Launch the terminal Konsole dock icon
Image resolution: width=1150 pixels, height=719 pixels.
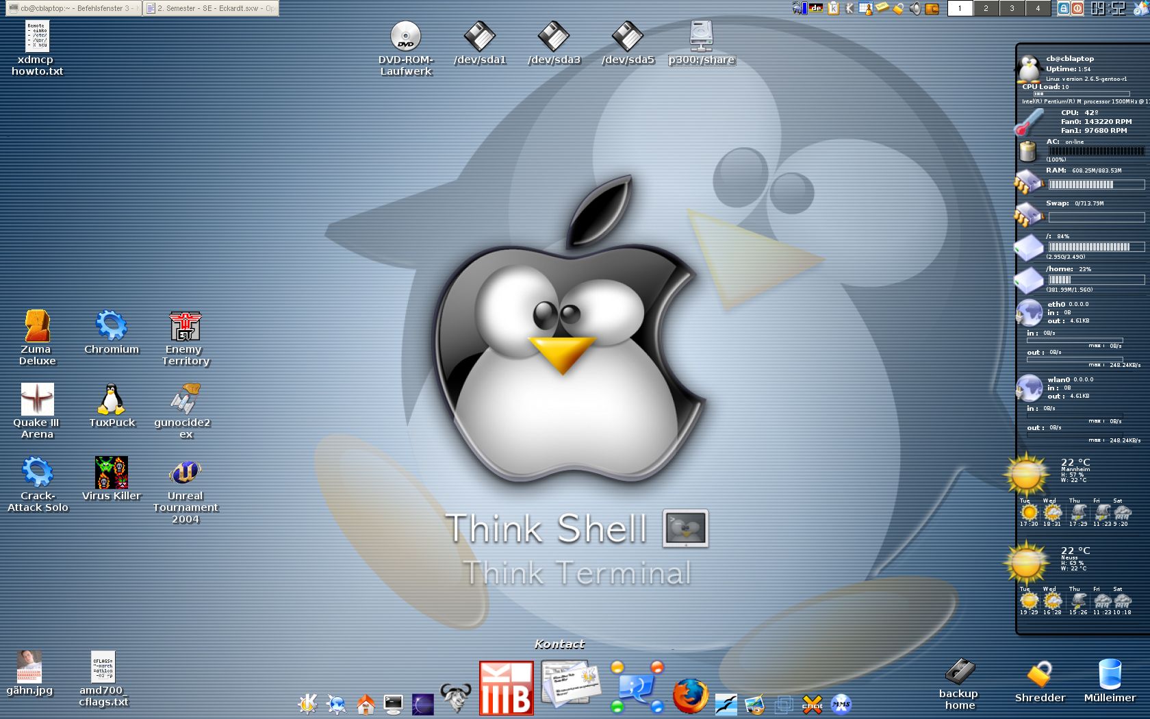(394, 704)
